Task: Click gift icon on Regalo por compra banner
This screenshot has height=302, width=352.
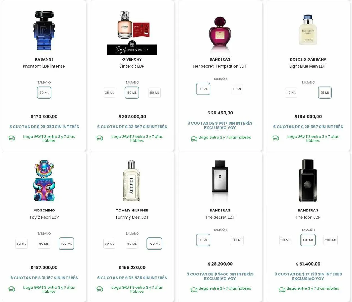Action: pyautogui.click(x=132, y=44)
